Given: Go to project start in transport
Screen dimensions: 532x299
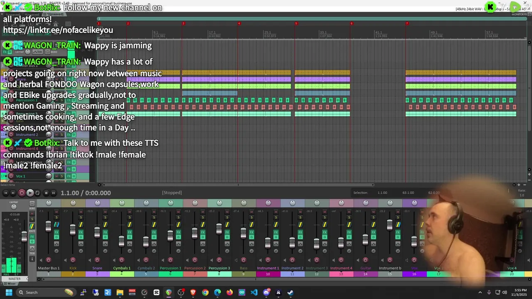Looking at the screenshot, I should tap(7, 193).
